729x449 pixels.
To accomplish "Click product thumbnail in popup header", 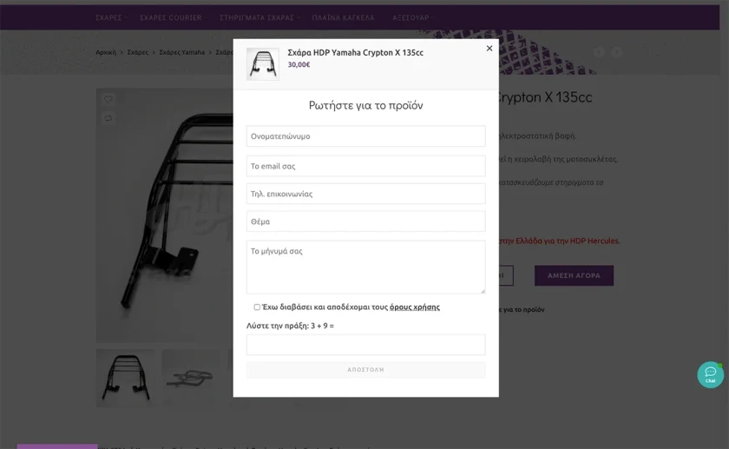I will (x=263, y=64).
